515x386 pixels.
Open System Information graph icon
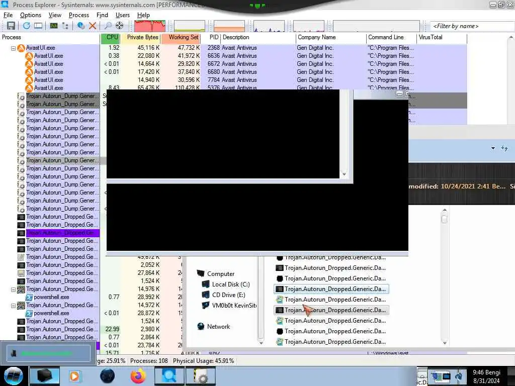click(x=54, y=26)
